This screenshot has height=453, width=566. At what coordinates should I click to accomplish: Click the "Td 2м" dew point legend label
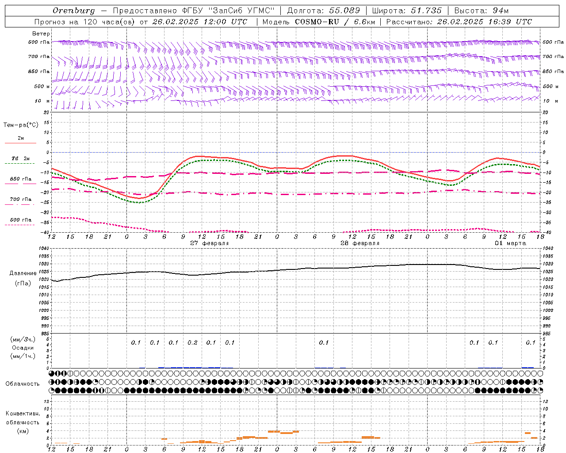point(21,158)
